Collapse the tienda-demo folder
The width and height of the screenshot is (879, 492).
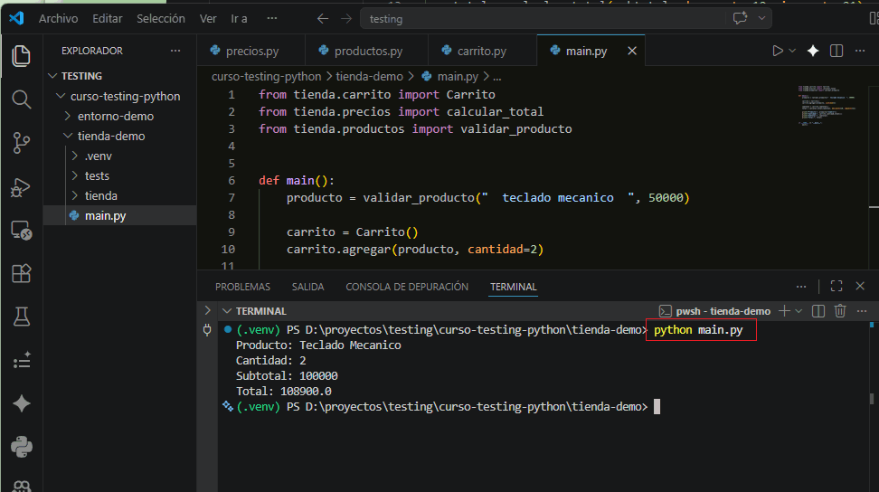[x=68, y=136]
